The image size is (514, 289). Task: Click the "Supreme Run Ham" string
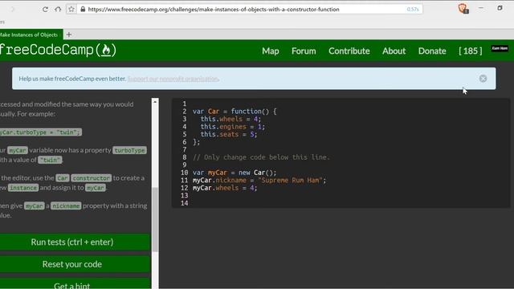tap(291, 180)
